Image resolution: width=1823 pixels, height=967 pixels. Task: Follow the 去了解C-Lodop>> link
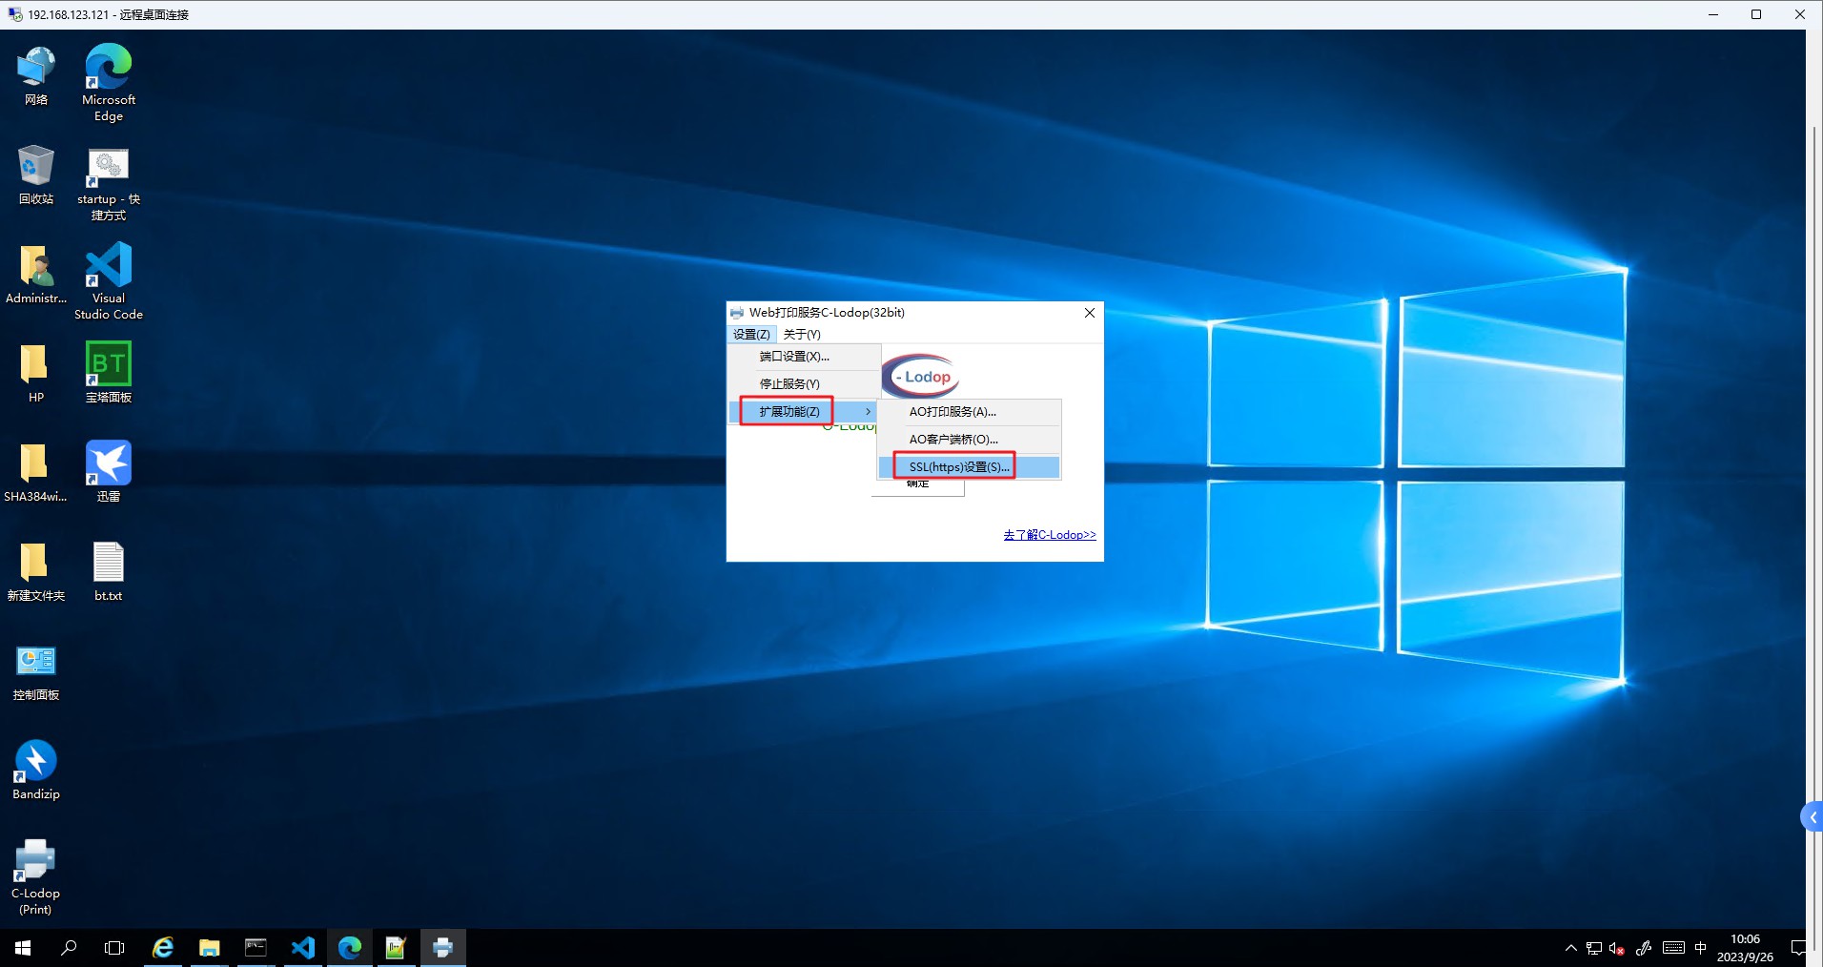[x=1050, y=535]
